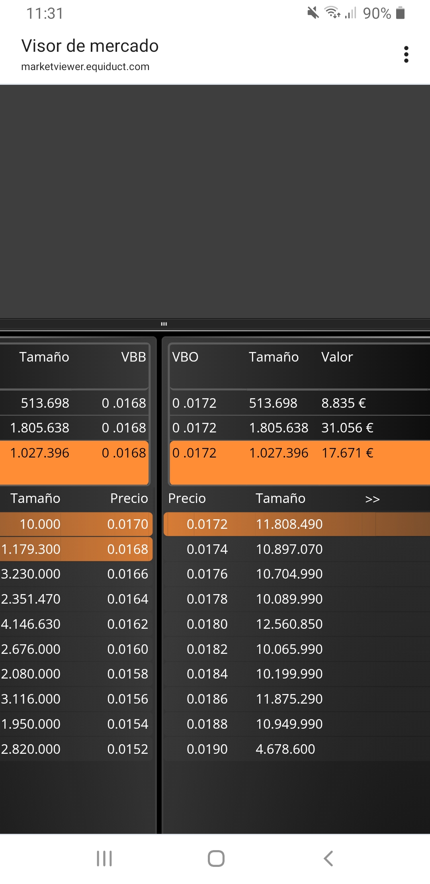Image resolution: width=430 pixels, height=884 pixels.
Task: Select the ask row priced 0.0172 with 11.808.490
Action: (297, 524)
